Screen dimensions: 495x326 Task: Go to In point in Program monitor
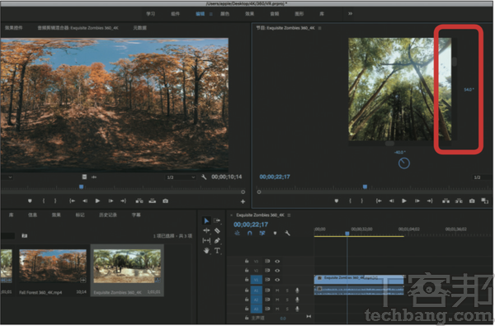(x=379, y=201)
